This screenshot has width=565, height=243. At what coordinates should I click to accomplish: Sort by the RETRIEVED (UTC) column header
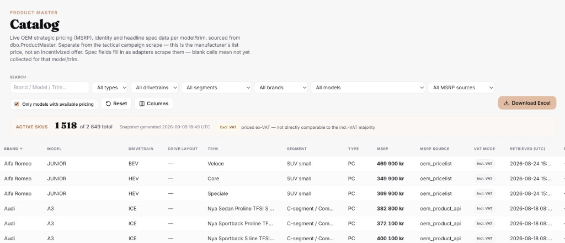[x=527, y=149]
